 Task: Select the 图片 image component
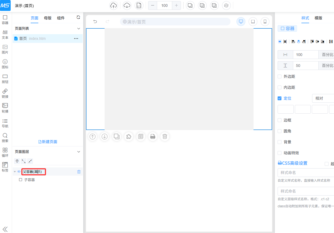tap(5, 49)
